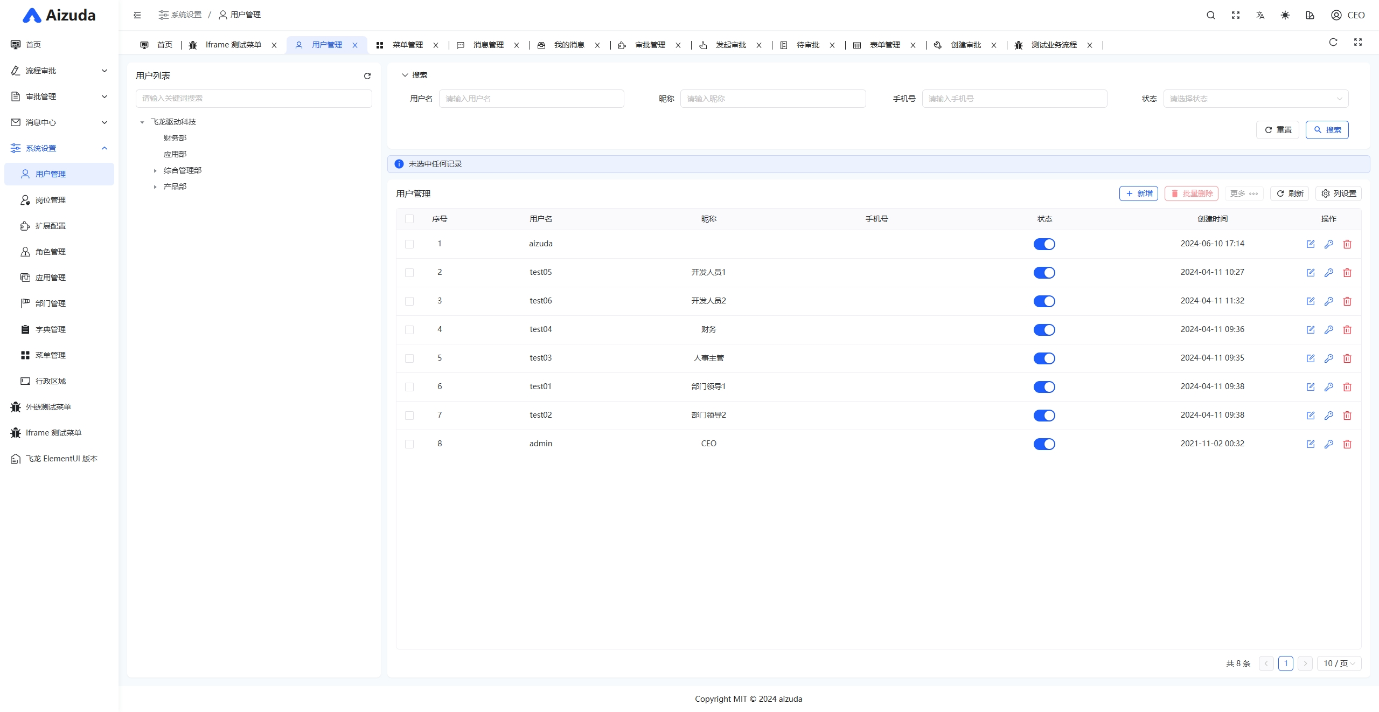The image size is (1379, 712).
Task: Click the red trash icon for admin
Action: (x=1347, y=444)
